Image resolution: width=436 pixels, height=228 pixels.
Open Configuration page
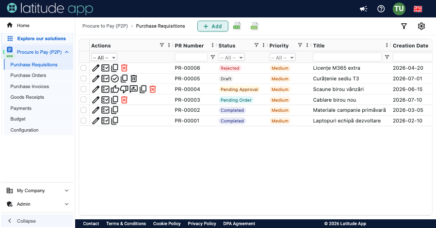click(39, 130)
